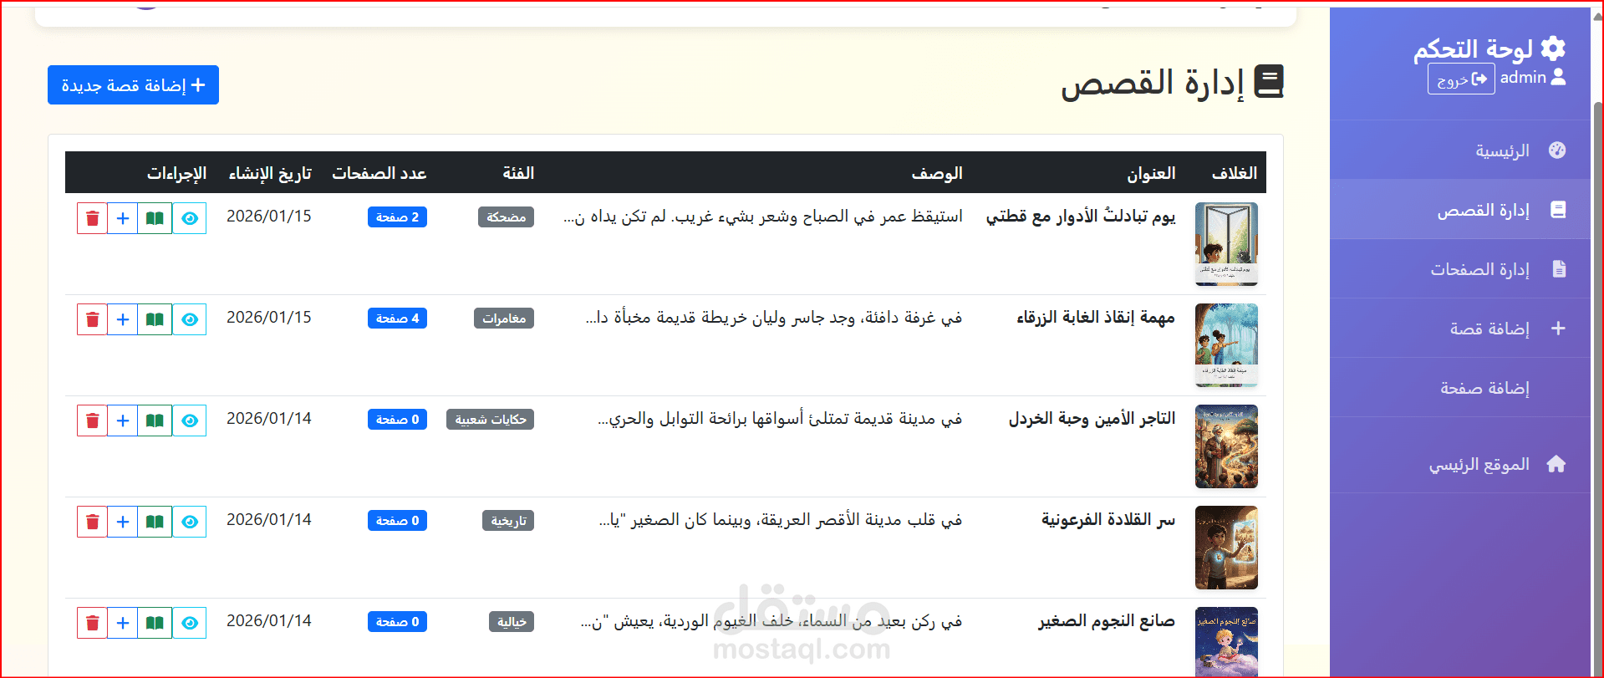Click the description starting في قلب مدينة الأقصر
Viewport: 1604px width, 678px height.
[x=781, y=520]
